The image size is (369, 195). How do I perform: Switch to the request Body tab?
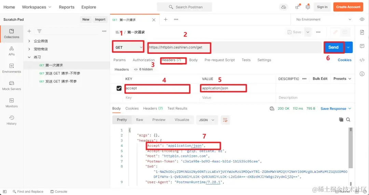click(x=193, y=60)
